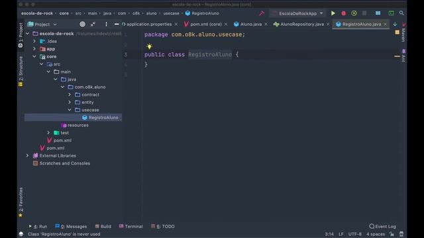Collapse the com.o8k.aluno package
Screen dimensions: 424x238
pos(62,87)
